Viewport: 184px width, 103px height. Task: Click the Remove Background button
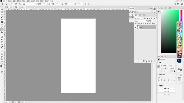pyautogui.click(x=167, y=89)
